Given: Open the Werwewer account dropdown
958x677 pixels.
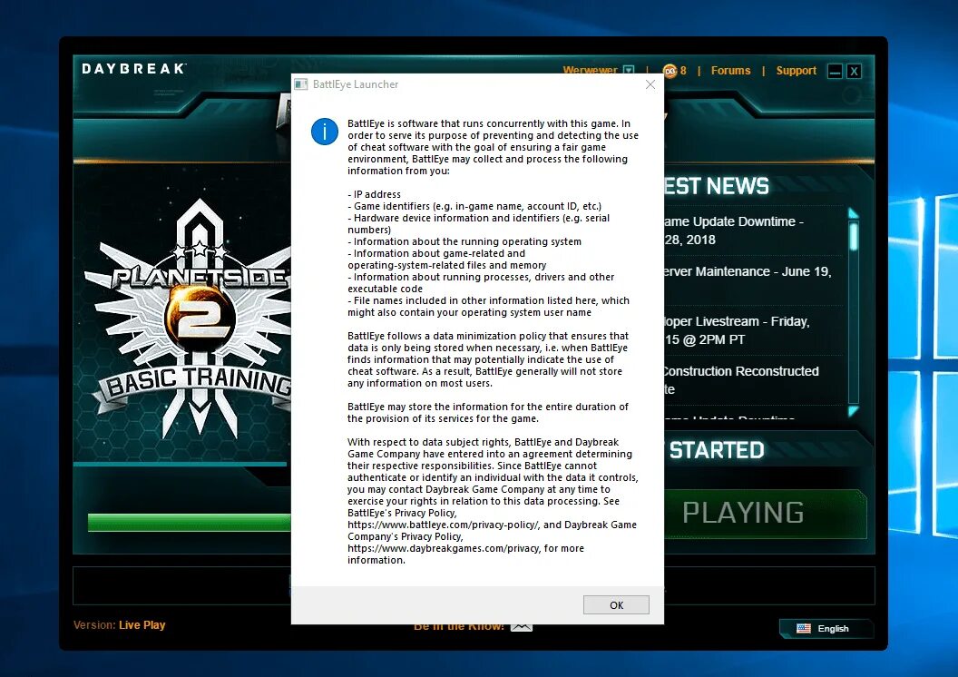Looking at the screenshot, I should coord(629,70).
